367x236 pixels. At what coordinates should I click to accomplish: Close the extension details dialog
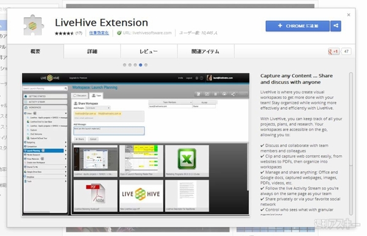tap(349, 15)
